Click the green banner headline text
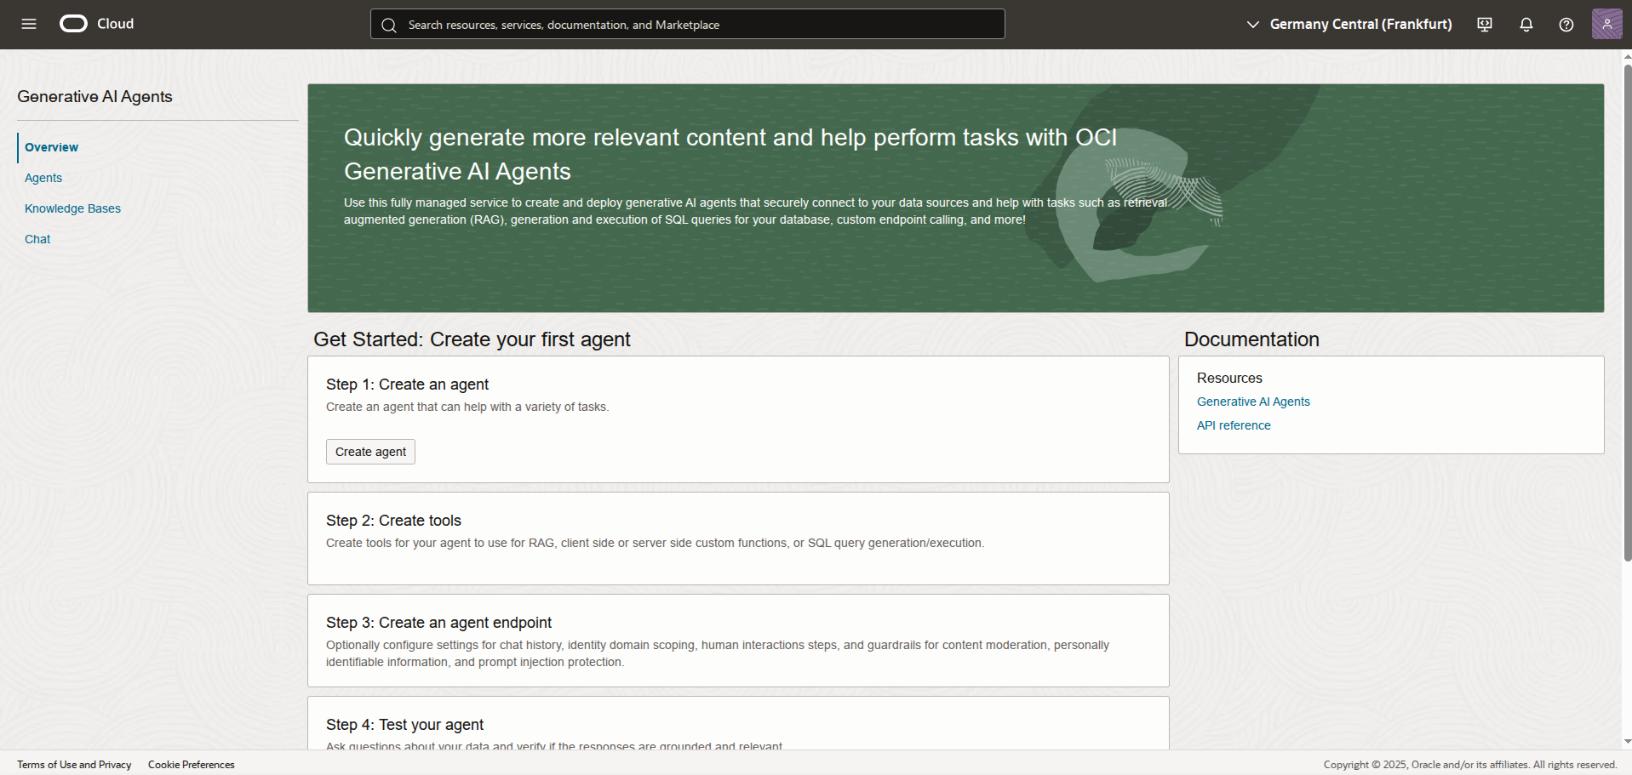 730,154
